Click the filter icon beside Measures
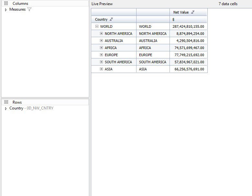Image resolution: width=252 pixels, height=196 pixels. click(29, 9)
